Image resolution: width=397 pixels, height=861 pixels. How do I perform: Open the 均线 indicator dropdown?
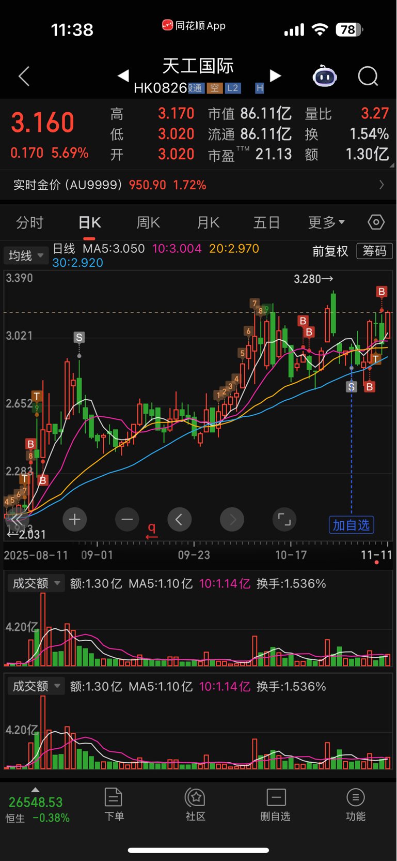pyautogui.click(x=26, y=255)
